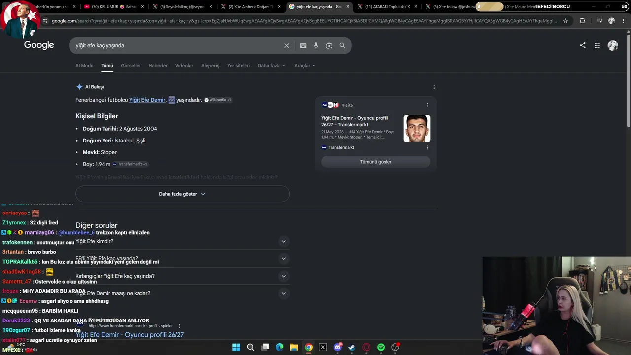Click the browser address bar URL
The image size is (631, 355).
click(x=304, y=21)
